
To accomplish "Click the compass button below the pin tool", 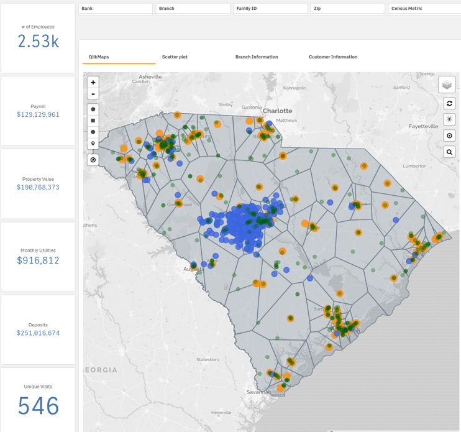I will click(x=93, y=160).
